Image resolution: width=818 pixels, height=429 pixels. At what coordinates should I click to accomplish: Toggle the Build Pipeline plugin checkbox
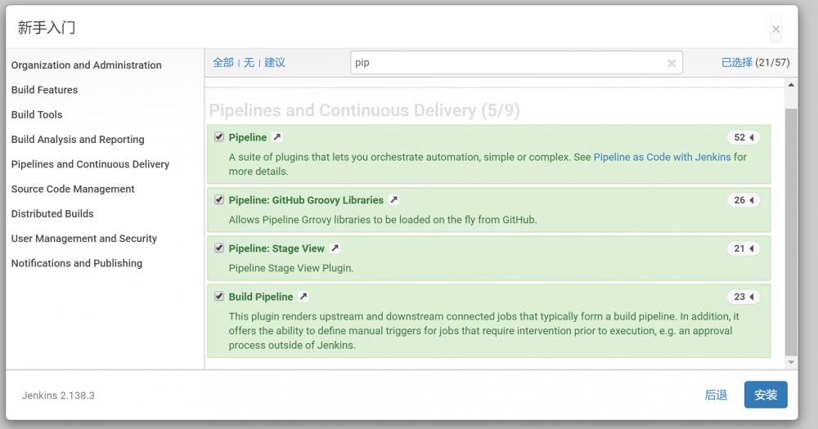click(219, 297)
